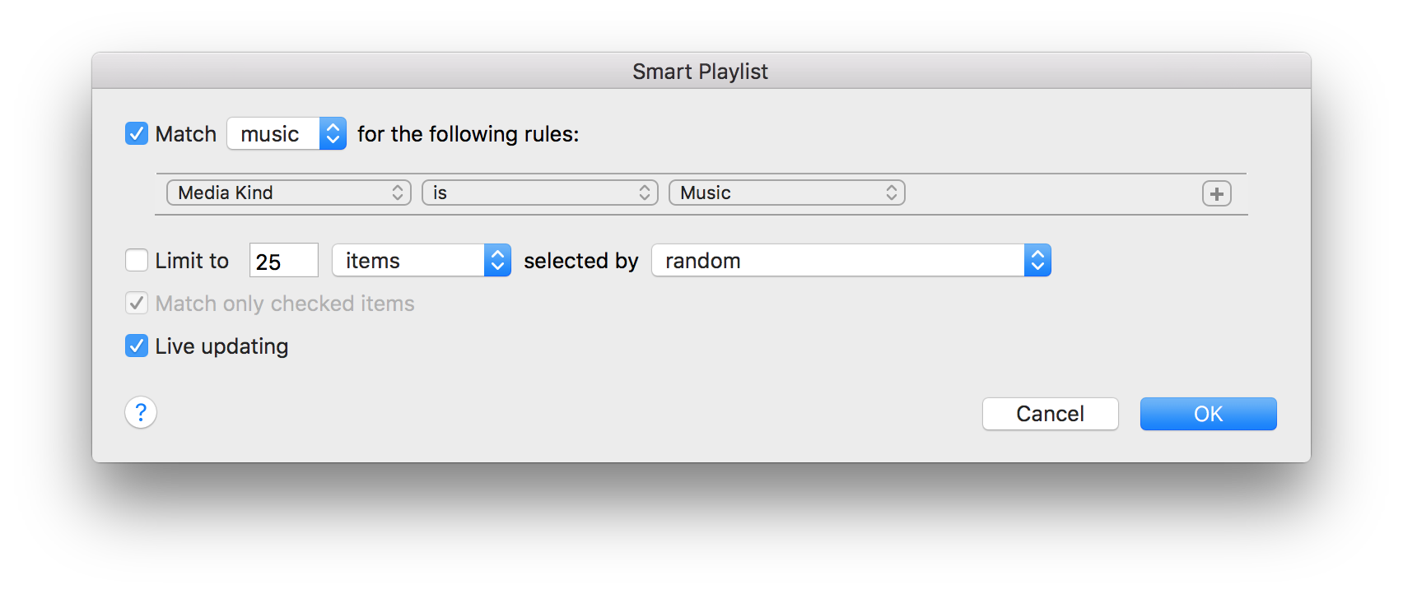Screen dimensions: 1403x594
Task: Disable the Live updating checkbox
Action: [x=137, y=346]
